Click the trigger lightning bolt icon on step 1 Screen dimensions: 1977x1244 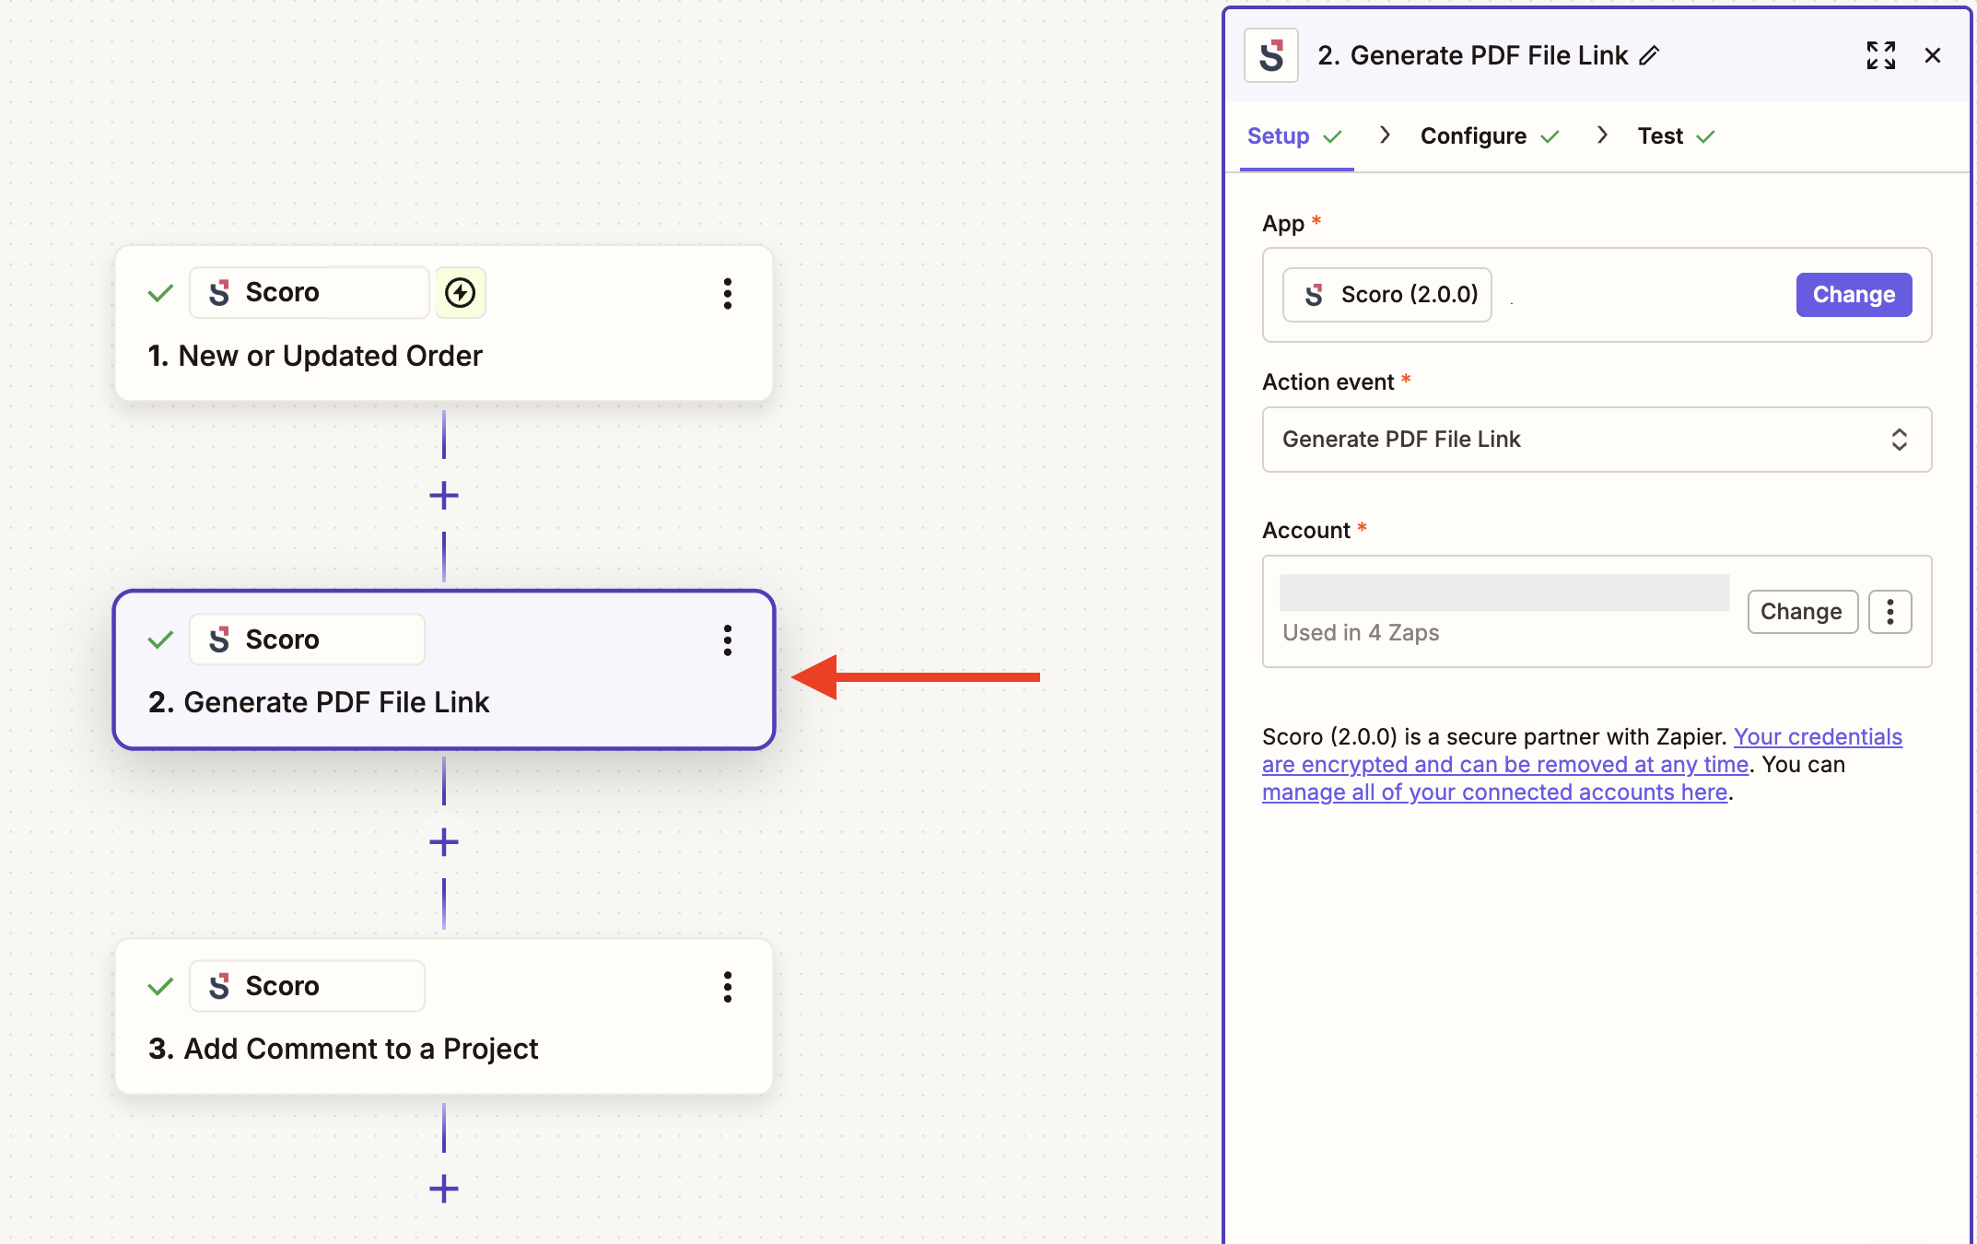(461, 293)
